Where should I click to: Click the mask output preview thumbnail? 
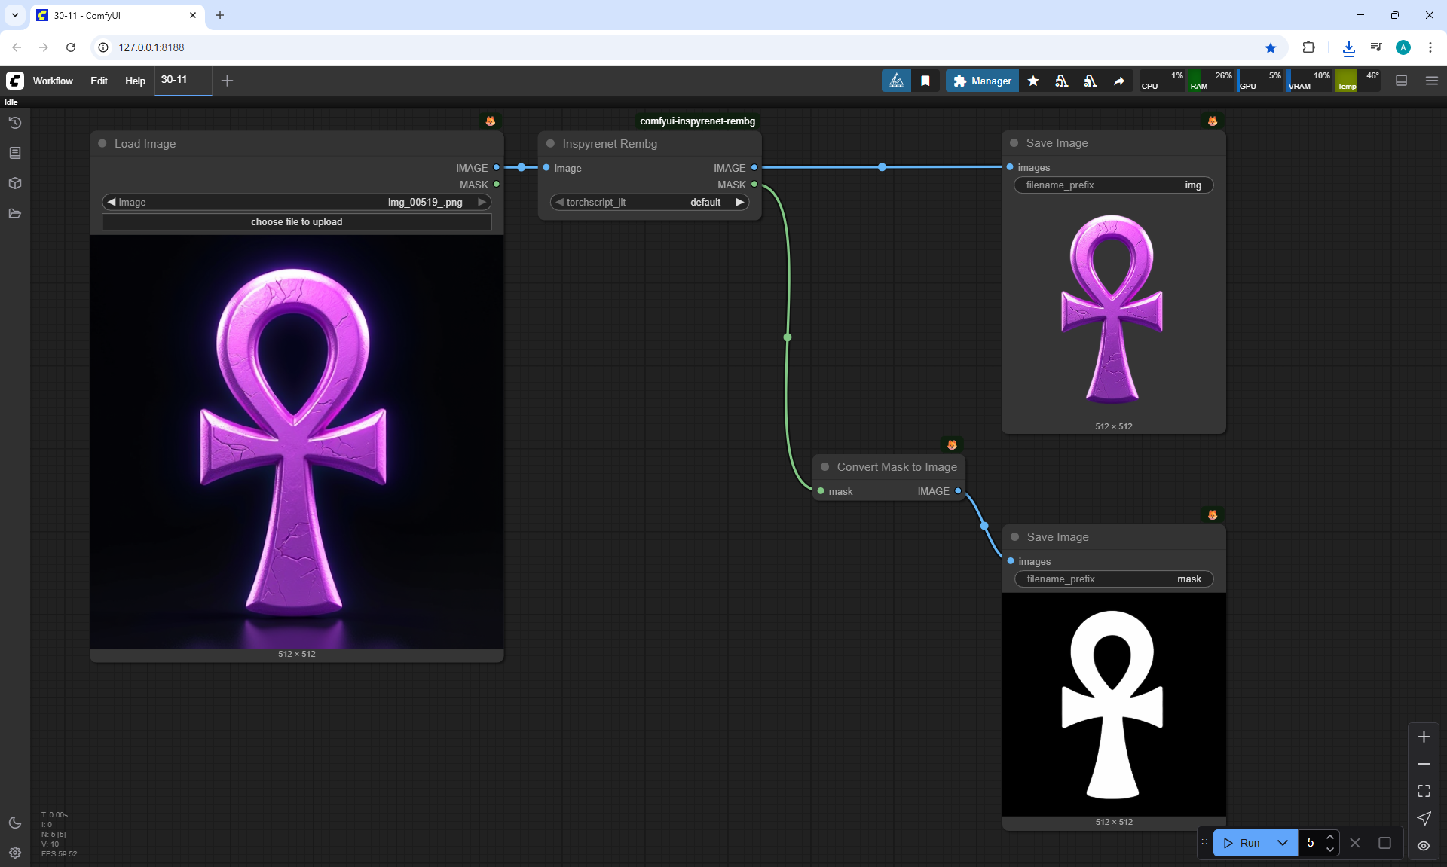(1113, 704)
